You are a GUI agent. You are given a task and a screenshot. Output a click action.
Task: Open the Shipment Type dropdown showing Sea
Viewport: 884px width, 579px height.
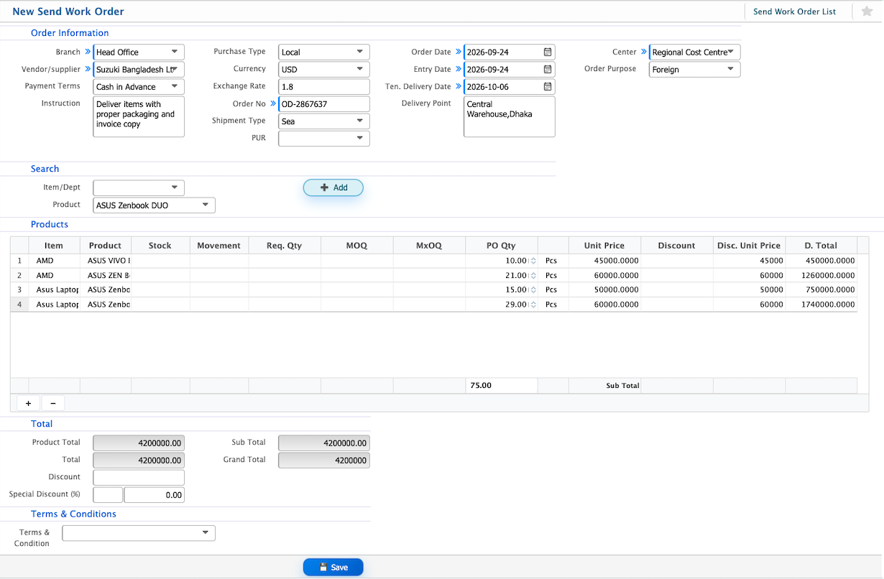pos(324,121)
